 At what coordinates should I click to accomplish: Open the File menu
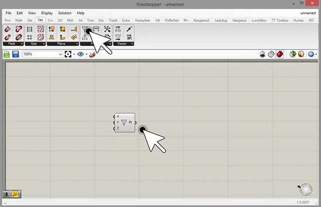pos(8,13)
